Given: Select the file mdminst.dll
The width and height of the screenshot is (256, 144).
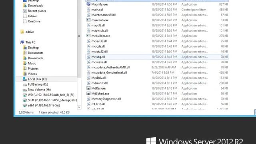Looking at the screenshot, I should 100,83.
